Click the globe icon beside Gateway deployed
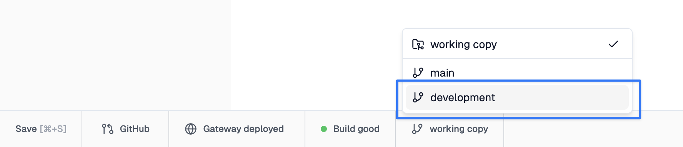This screenshot has height=147, width=683. (x=191, y=129)
